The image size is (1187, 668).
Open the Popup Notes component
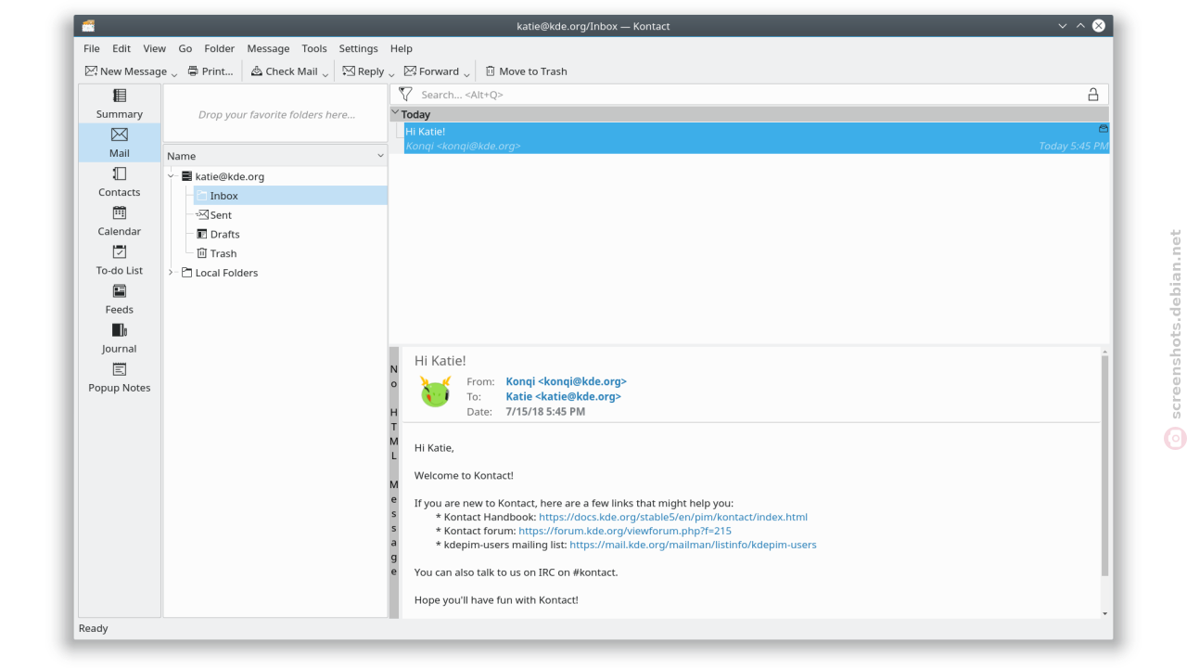point(119,376)
